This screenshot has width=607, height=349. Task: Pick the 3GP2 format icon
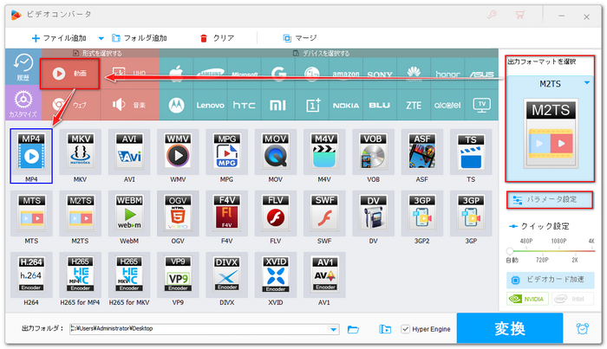[422, 215]
